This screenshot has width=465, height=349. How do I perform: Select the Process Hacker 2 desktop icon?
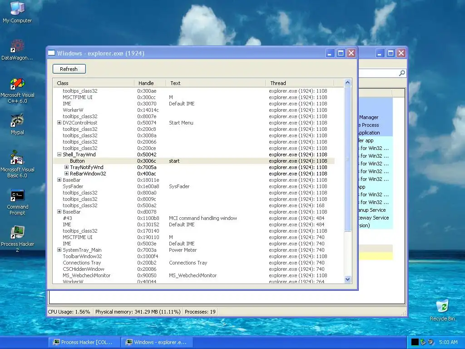point(17,239)
